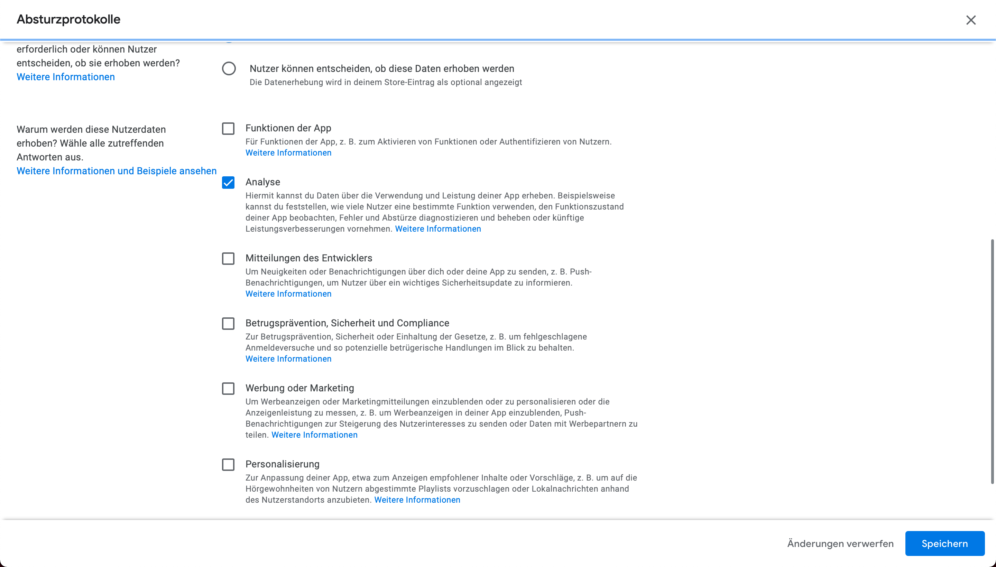This screenshot has width=996, height=567.
Task: Click 'Betrugsprävention, Sicherheit und Compliance' label
Action: point(347,323)
